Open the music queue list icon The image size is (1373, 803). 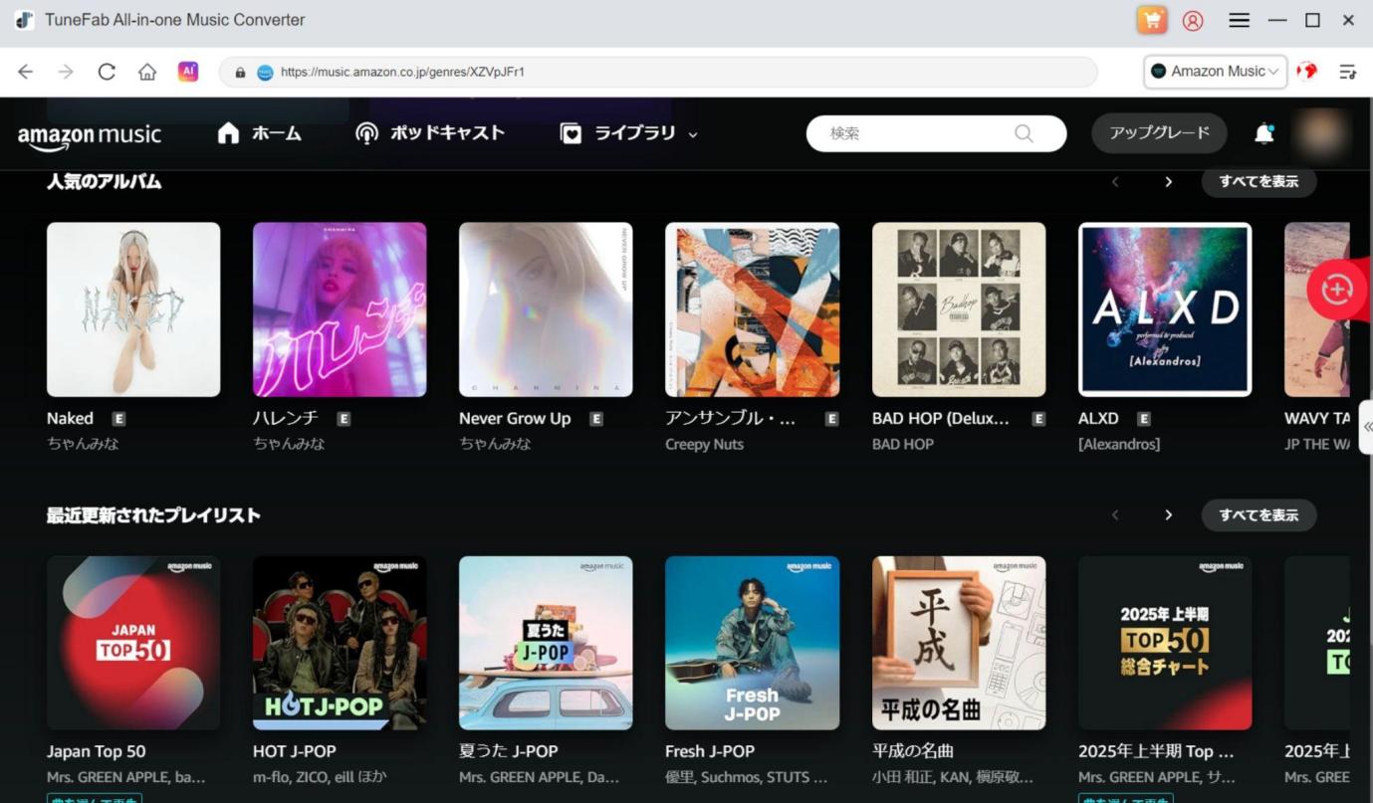(1347, 72)
